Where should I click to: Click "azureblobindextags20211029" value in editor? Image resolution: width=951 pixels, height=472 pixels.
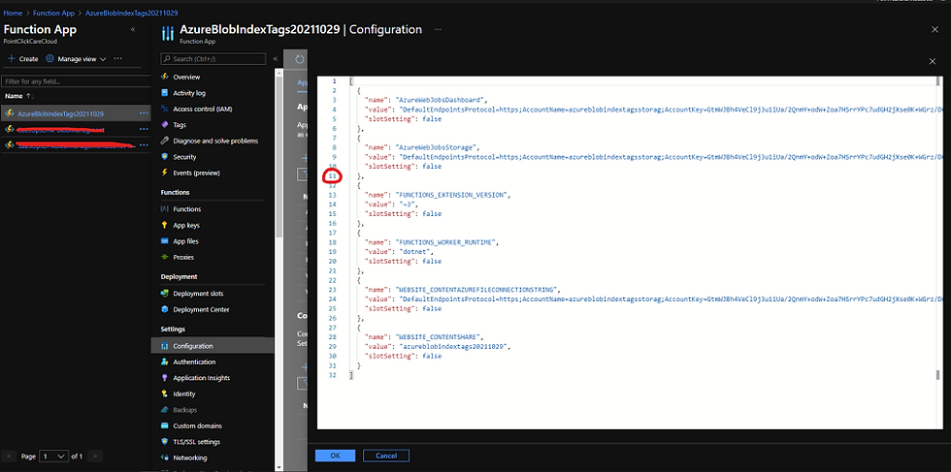point(454,346)
